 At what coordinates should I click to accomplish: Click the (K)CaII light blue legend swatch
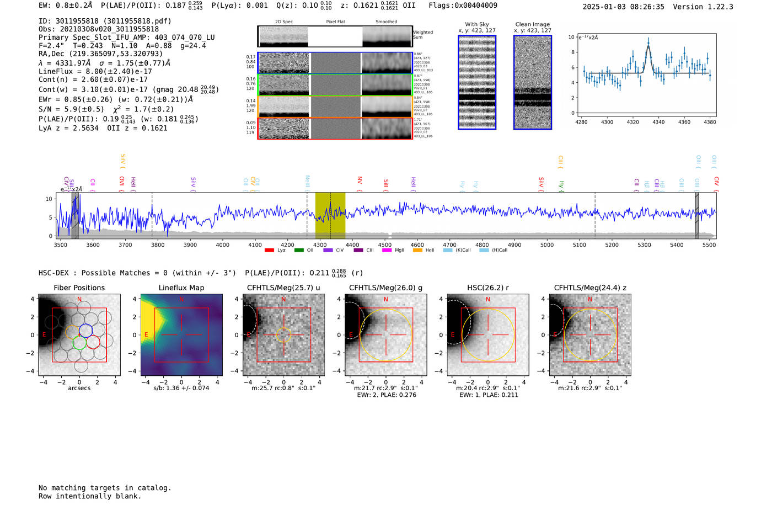(448, 250)
